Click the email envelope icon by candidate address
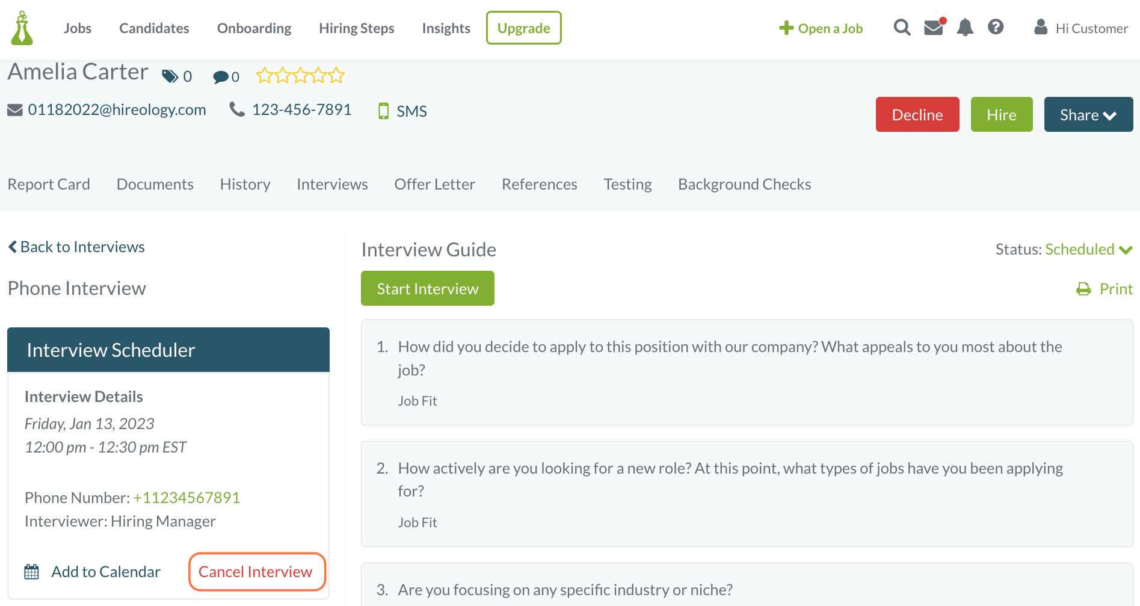The image size is (1140, 606). point(15,110)
